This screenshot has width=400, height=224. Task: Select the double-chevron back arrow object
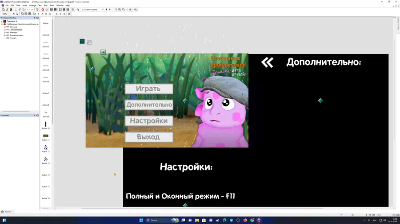pos(267,62)
